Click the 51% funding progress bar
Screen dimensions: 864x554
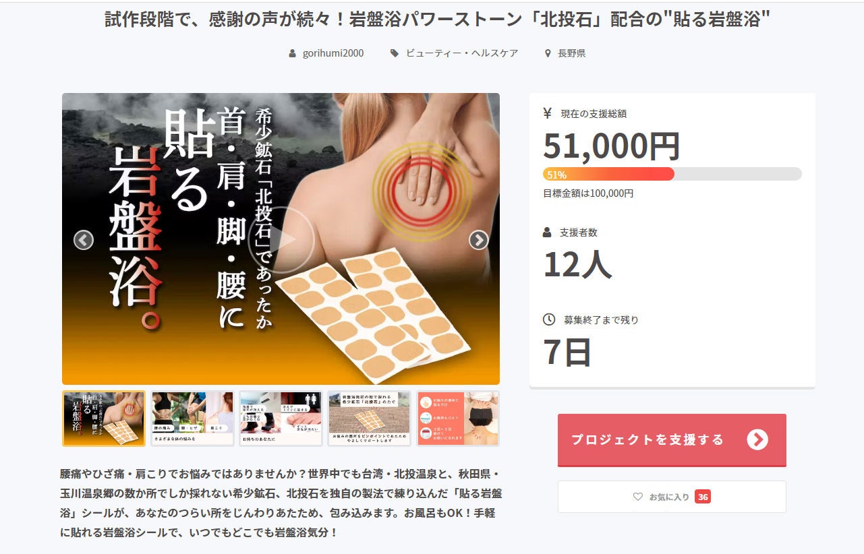tap(672, 174)
